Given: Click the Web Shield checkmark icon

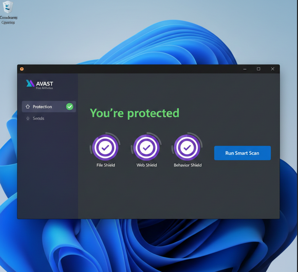Looking at the screenshot, I should pyautogui.click(x=146, y=148).
